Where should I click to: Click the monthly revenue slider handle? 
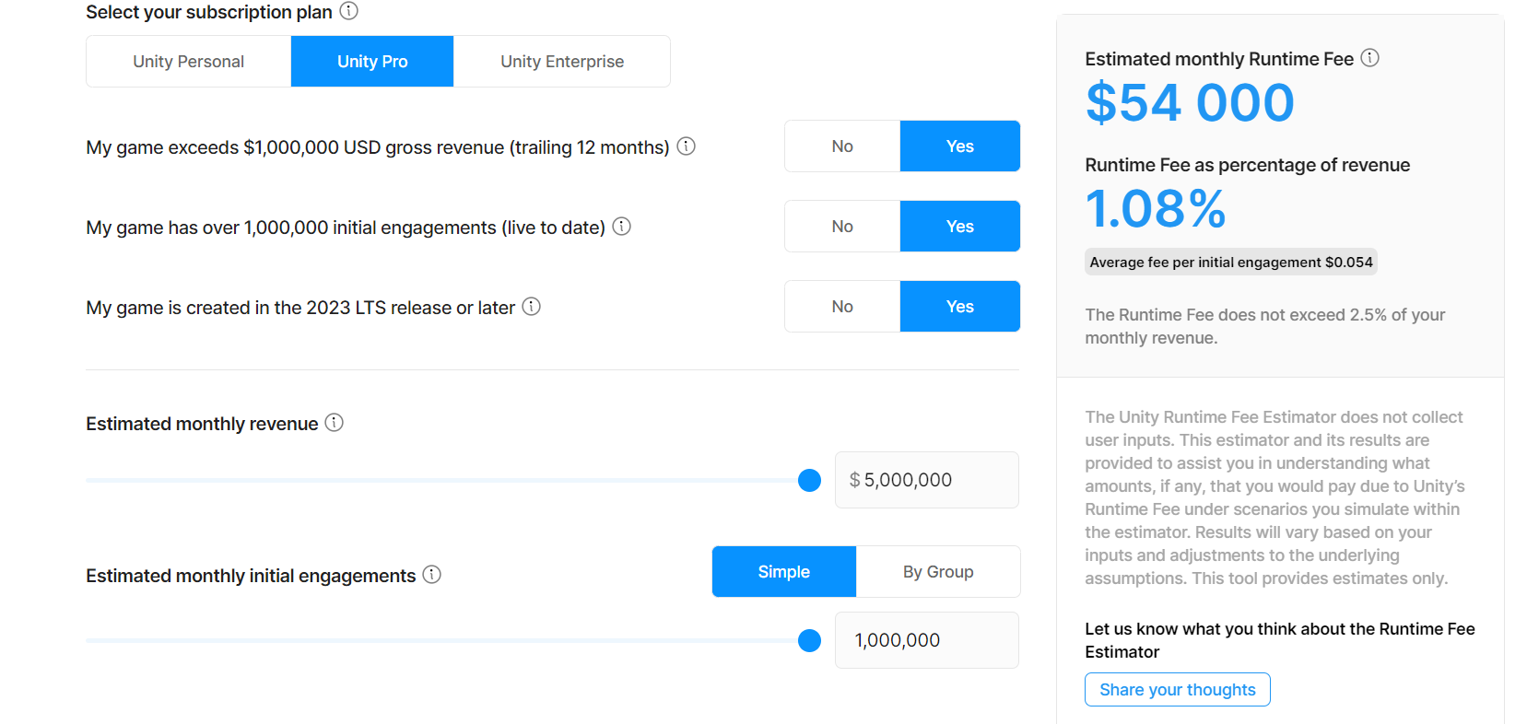(809, 480)
